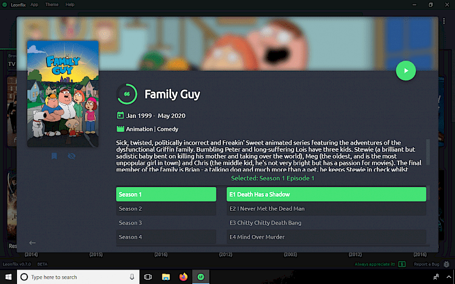
Task: Click the Always appreciate it donate link
Action: coord(375,264)
